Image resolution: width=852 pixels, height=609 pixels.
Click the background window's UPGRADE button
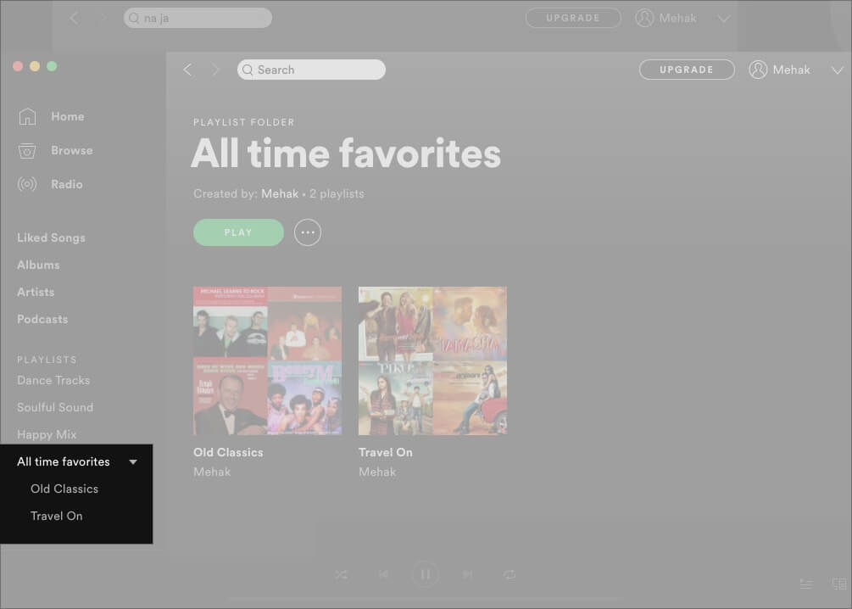pyautogui.click(x=573, y=18)
